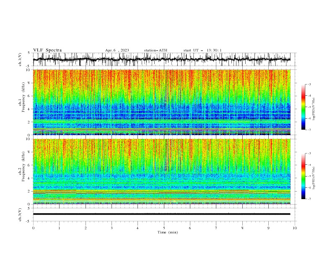Screen dimensions: 332x256
Task: Click the "-3" label on the ch.2 color scale
Action: (x=309, y=154)
